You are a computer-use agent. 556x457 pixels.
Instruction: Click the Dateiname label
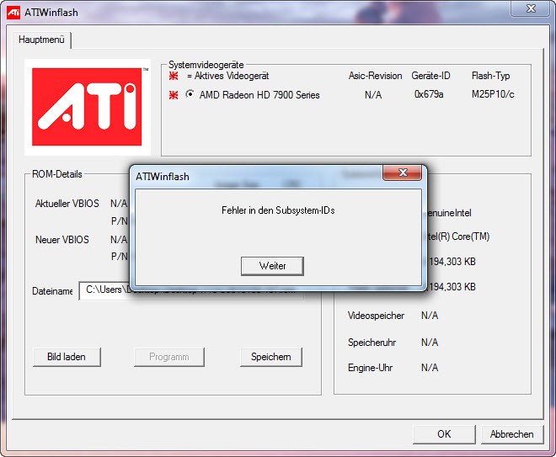(x=52, y=291)
